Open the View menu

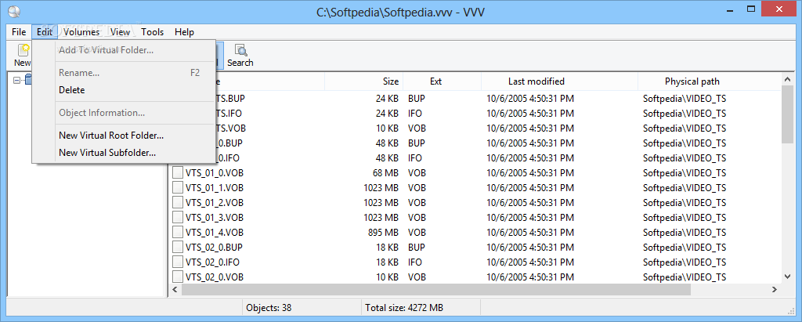tap(120, 32)
